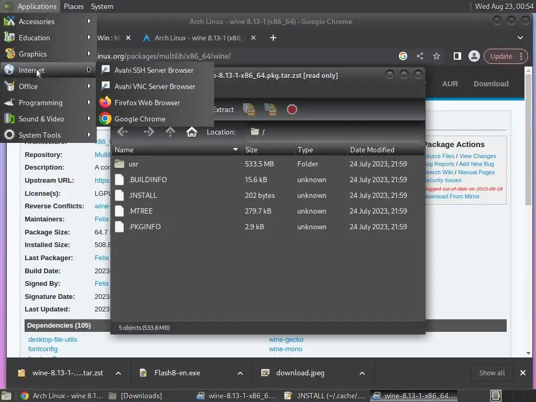Click the Chrome address bar URL

[x=164, y=56]
